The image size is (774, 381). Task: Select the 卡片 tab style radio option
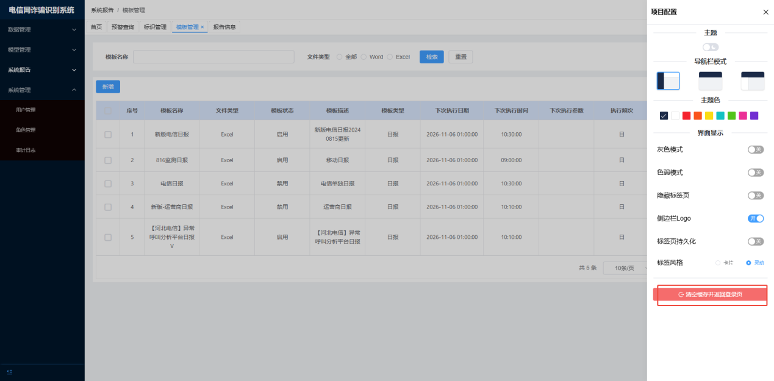coord(719,263)
